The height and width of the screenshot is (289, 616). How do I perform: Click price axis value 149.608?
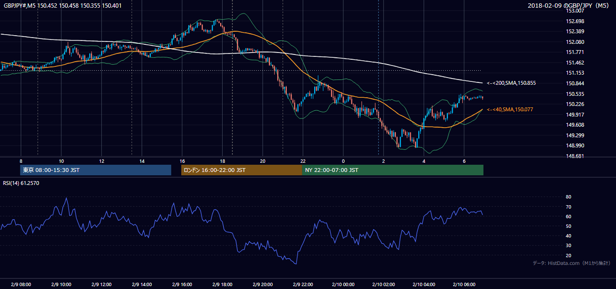pyautogui.click(x=575, y=125)
